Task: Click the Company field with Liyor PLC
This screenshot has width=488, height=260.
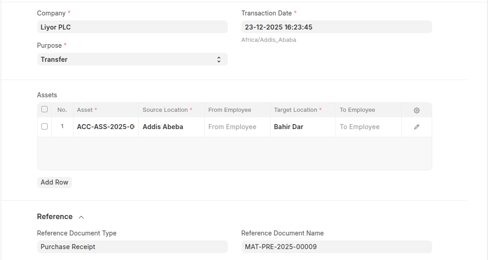Action: click(132, 27)
